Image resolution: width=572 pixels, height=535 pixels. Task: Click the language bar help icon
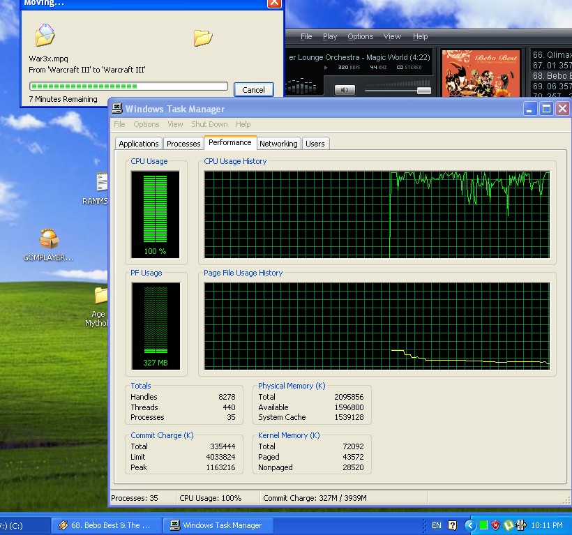pos(452,525)
